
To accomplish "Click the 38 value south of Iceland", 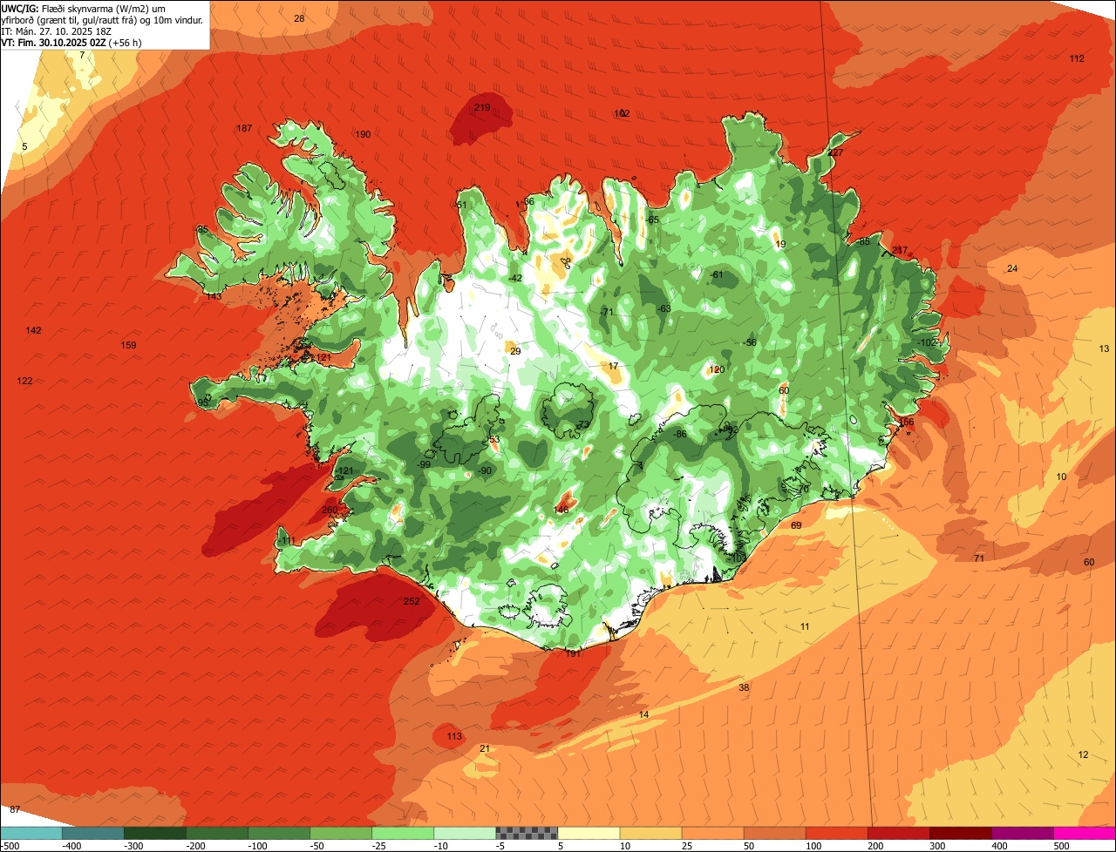I will tap(744, 688).
